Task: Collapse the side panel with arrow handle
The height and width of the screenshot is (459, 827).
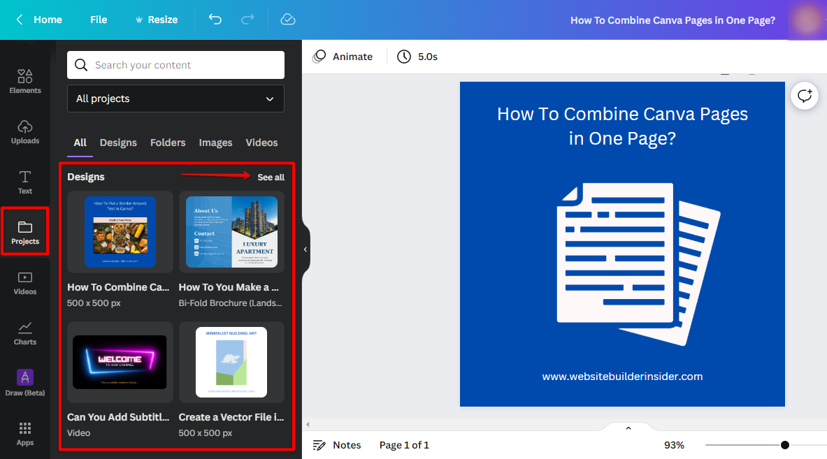Action: pyautogui.click(x=305, y=249)
